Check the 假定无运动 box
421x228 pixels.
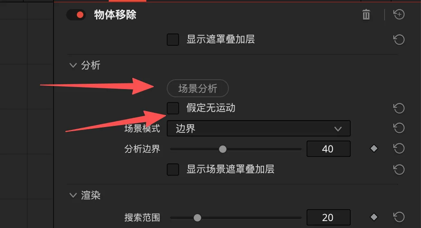click(173, 108)
